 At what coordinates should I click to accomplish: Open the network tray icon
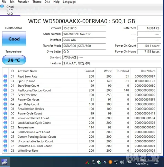(x=116, y=162)
